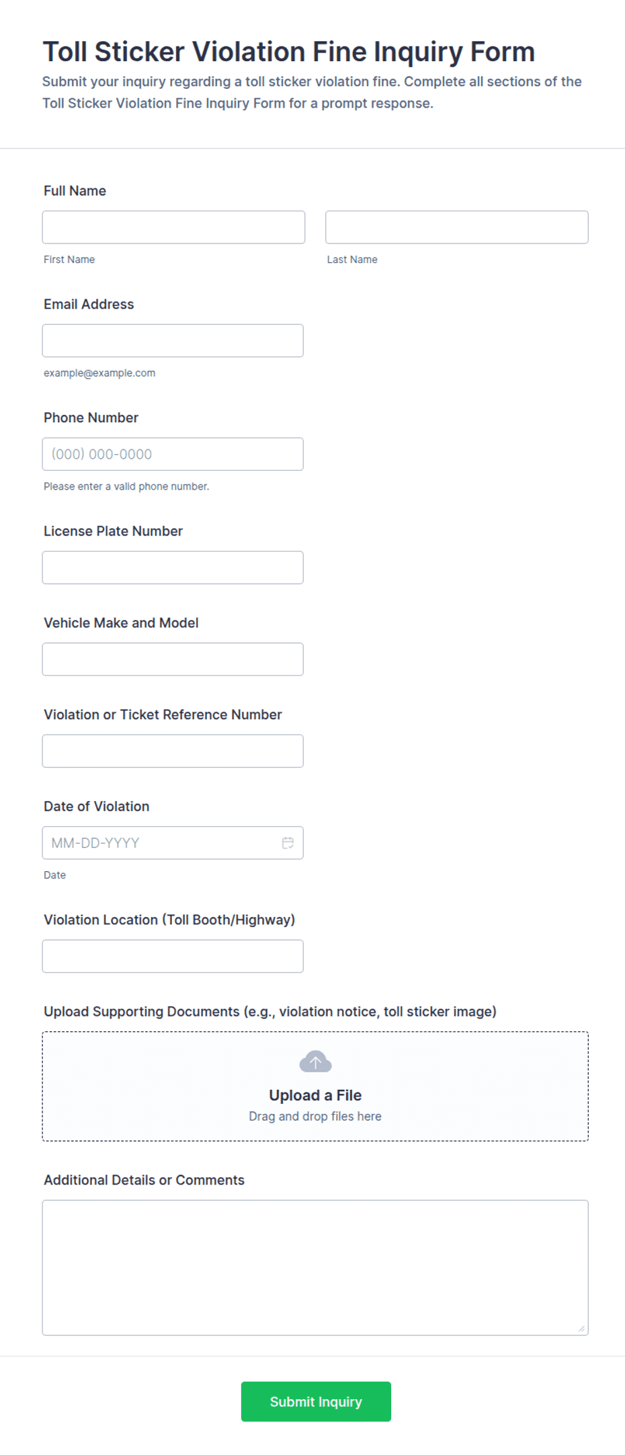Viewport: 625px width, 1455px height.
Task: Focus the Violation or Ticket Reference Number field
Action: [173, 751]
